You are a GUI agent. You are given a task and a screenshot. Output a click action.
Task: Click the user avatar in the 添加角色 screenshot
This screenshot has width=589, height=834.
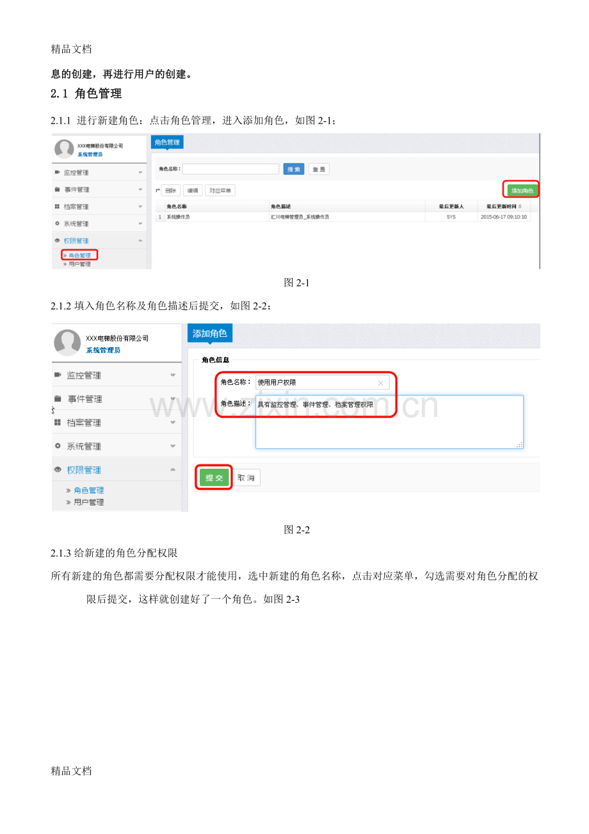(67, 343)
